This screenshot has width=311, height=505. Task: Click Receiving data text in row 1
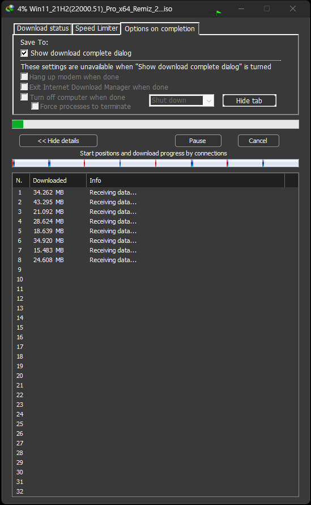[113, 192]
